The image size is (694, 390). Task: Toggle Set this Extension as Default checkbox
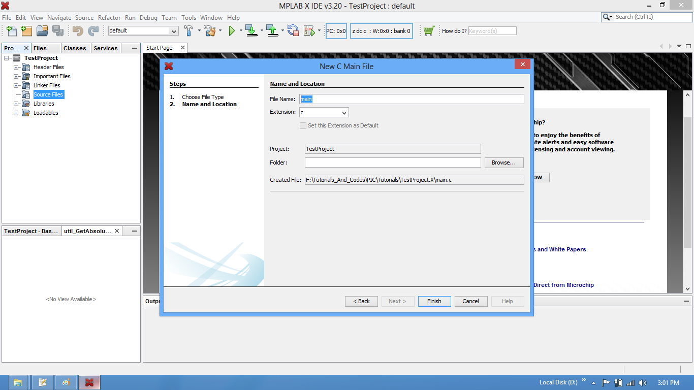pyautogui.click(x=303, y=125)
